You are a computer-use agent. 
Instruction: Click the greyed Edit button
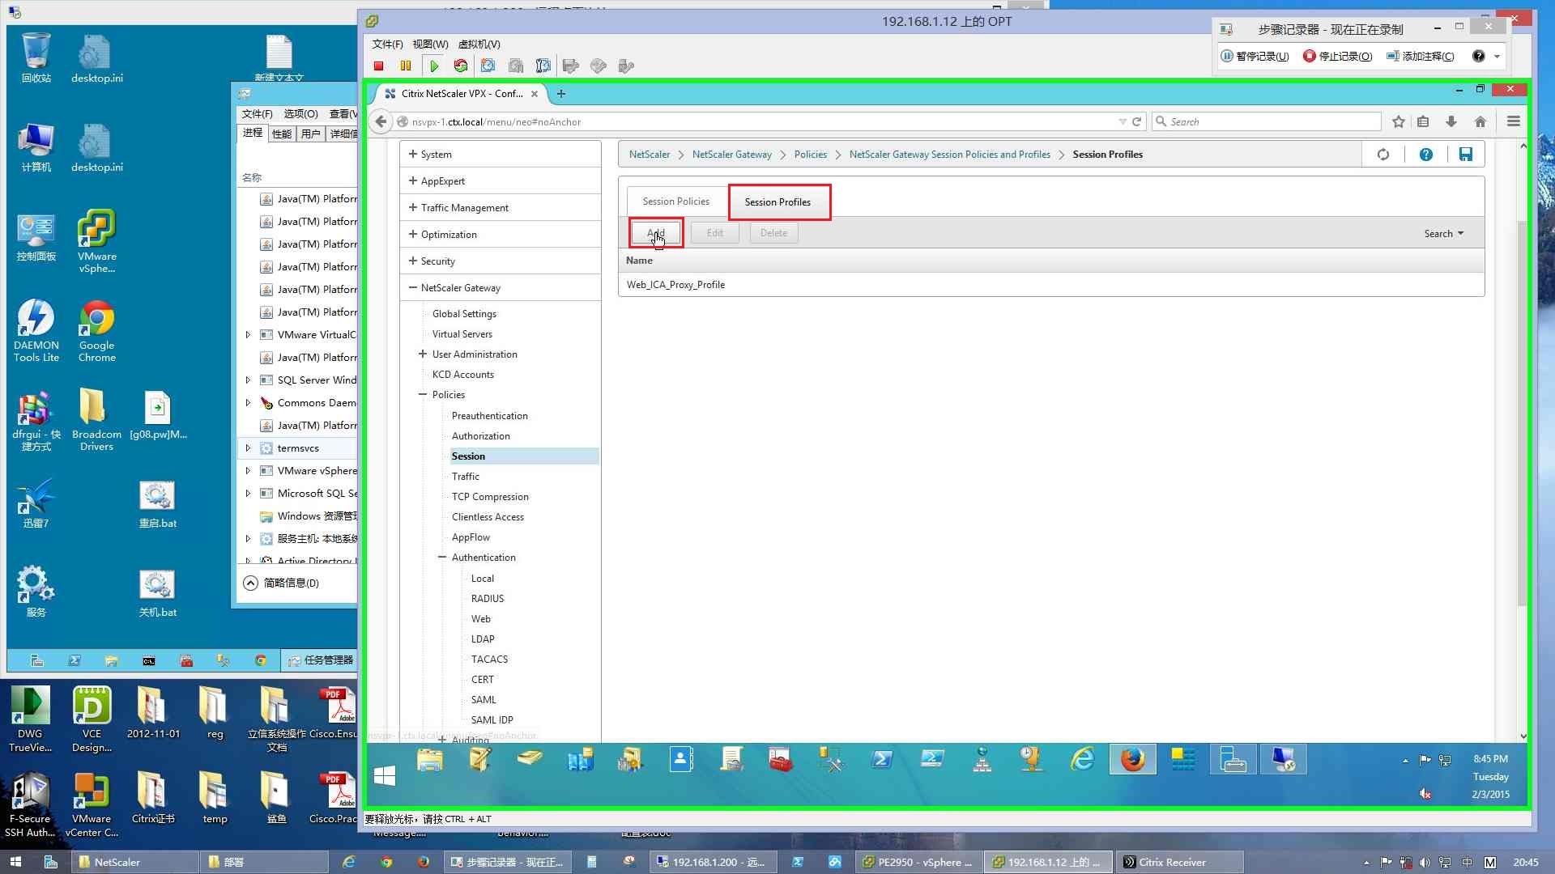point(714,233)
